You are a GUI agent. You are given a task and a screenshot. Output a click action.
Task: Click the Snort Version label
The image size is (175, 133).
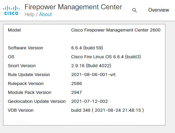pyautogui.click(x=22, y=66)
